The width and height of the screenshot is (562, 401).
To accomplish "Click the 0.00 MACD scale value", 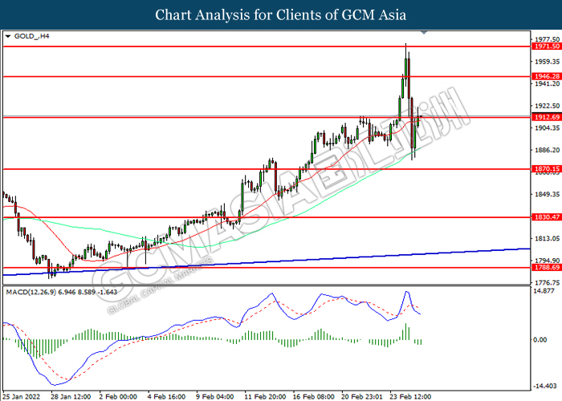I will (x=540, y=339).
